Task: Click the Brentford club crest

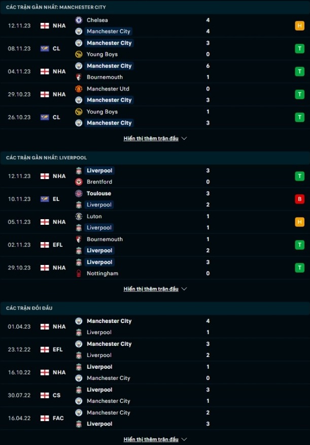Action: [x=79, y=182]
